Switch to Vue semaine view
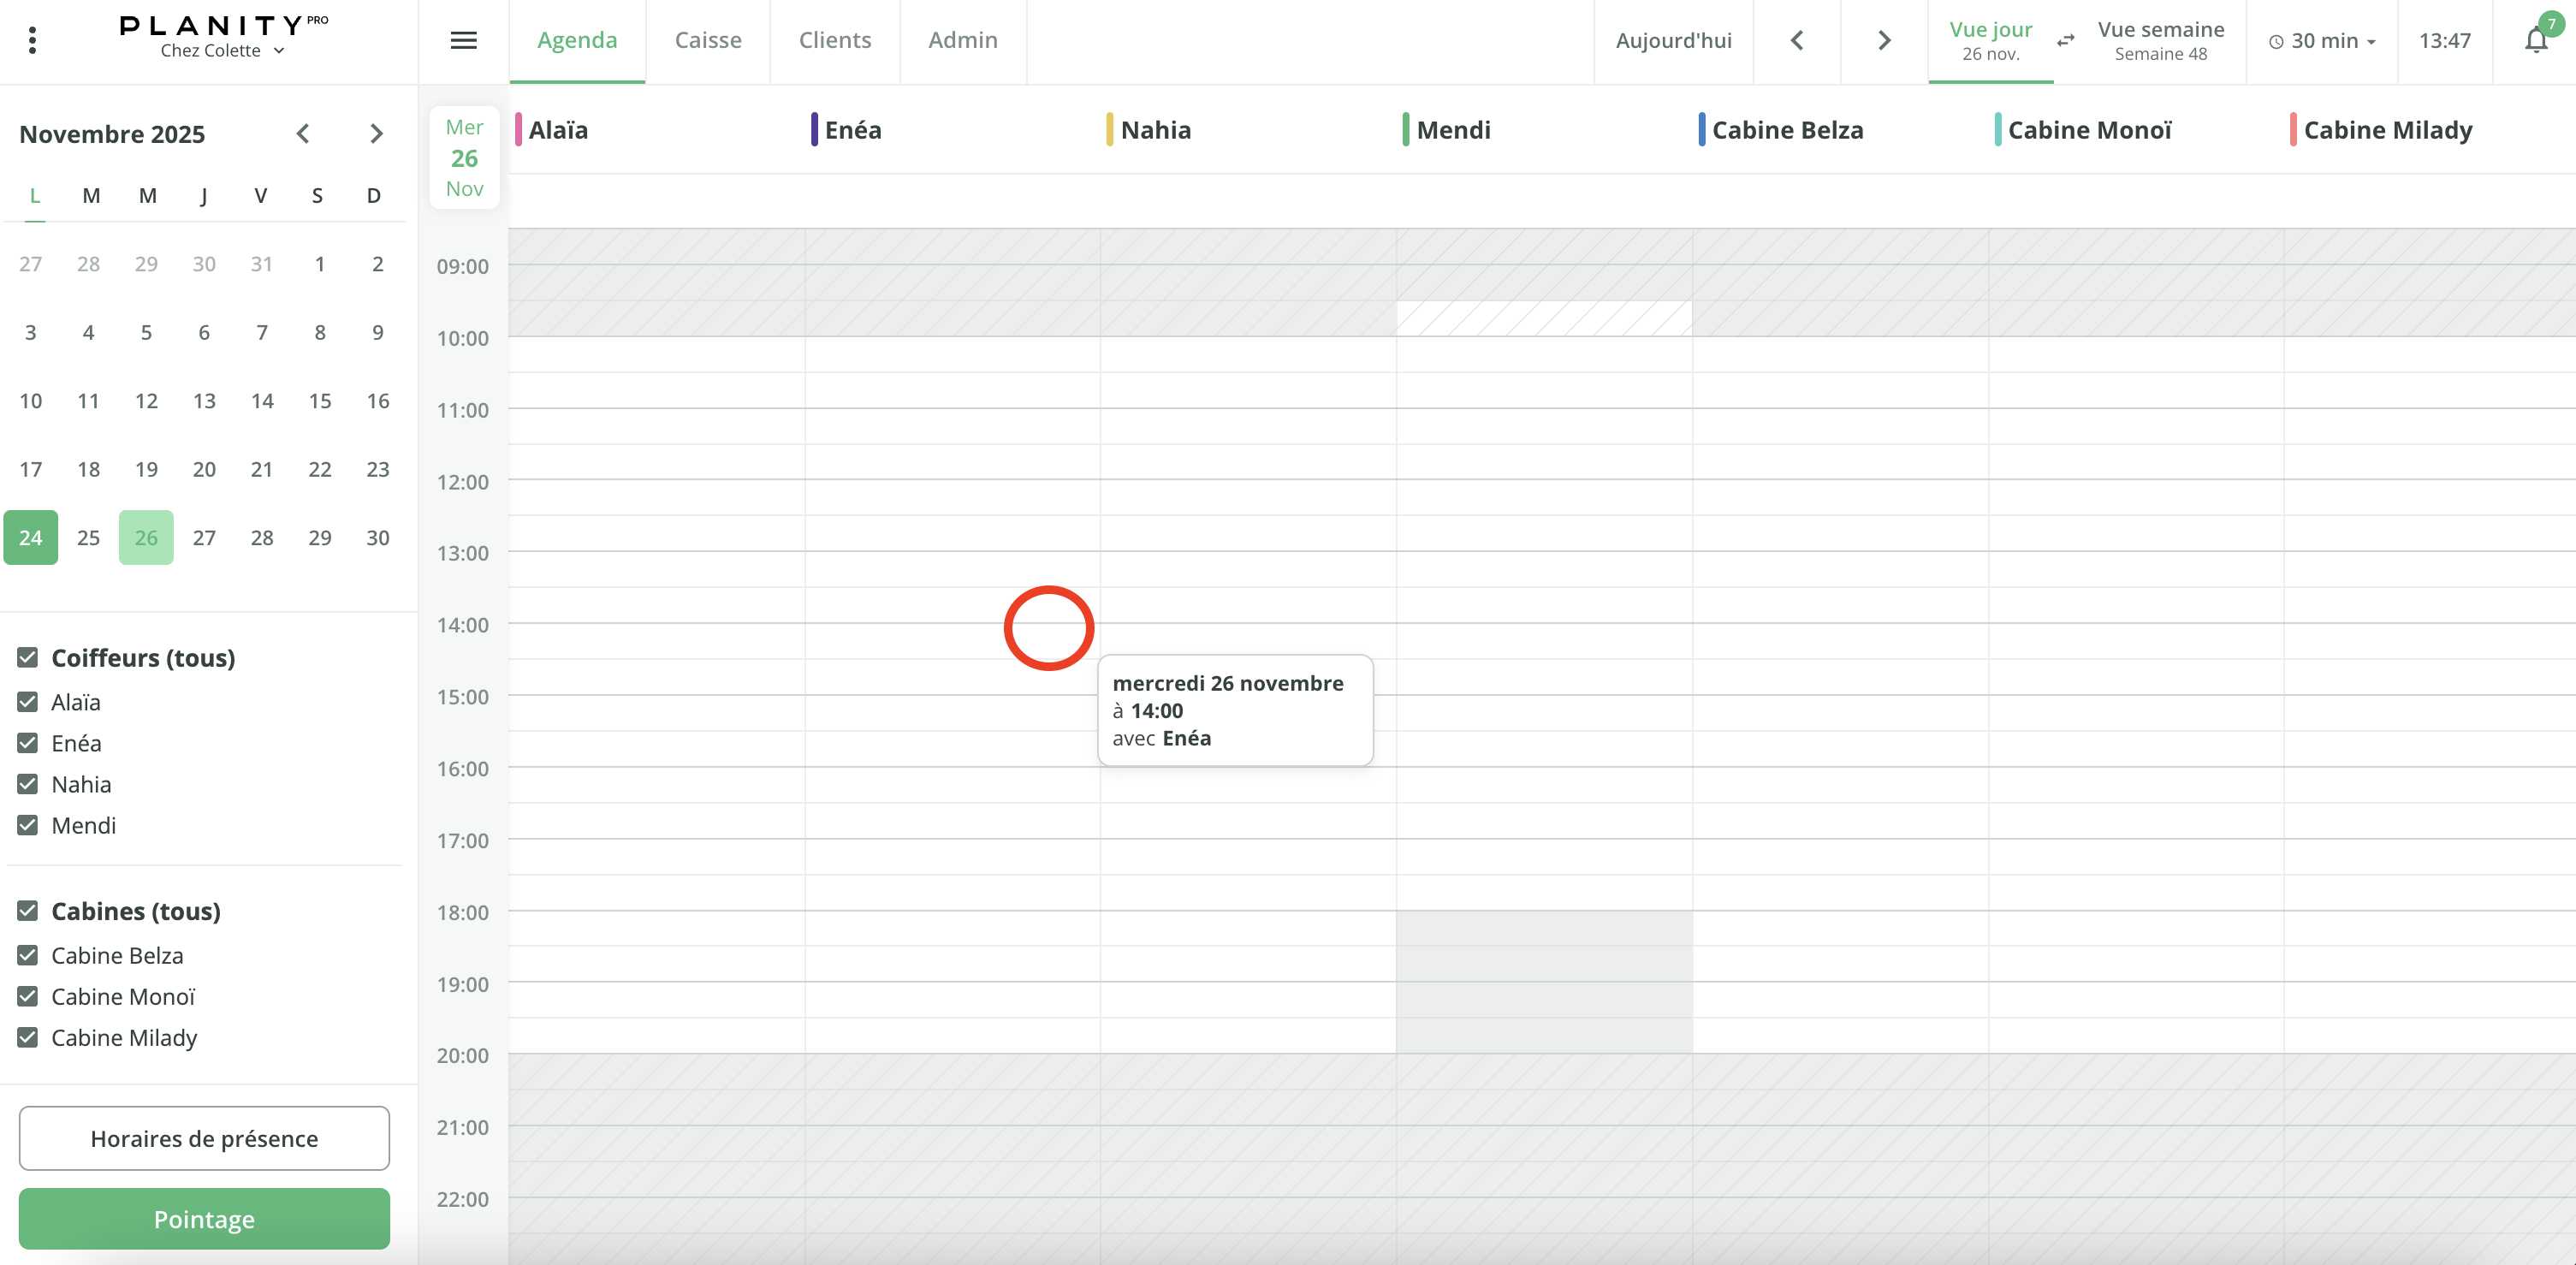The height and width of the screenshot is (1265, 2576). click(x=2160, y=40)
